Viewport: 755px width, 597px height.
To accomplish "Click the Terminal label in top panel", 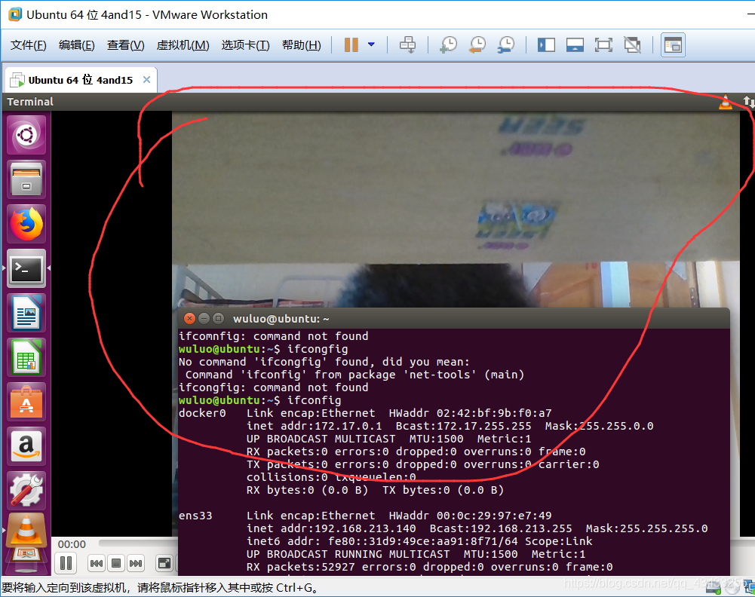I will 30,102.
